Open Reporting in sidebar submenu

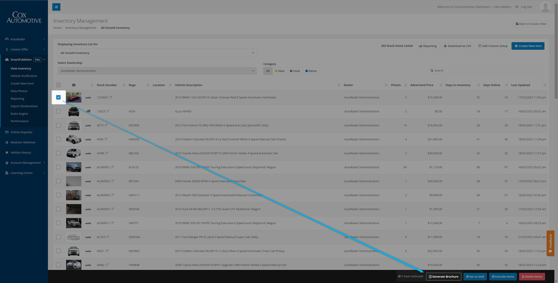tap(17, 99)
